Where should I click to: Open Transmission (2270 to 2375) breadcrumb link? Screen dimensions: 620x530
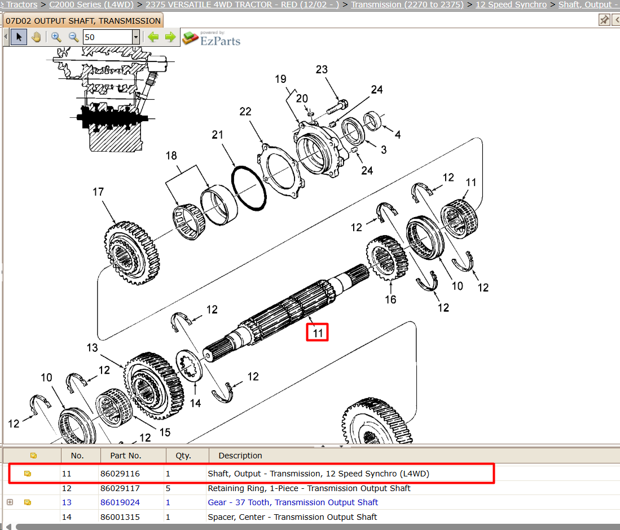pos(407,5)
